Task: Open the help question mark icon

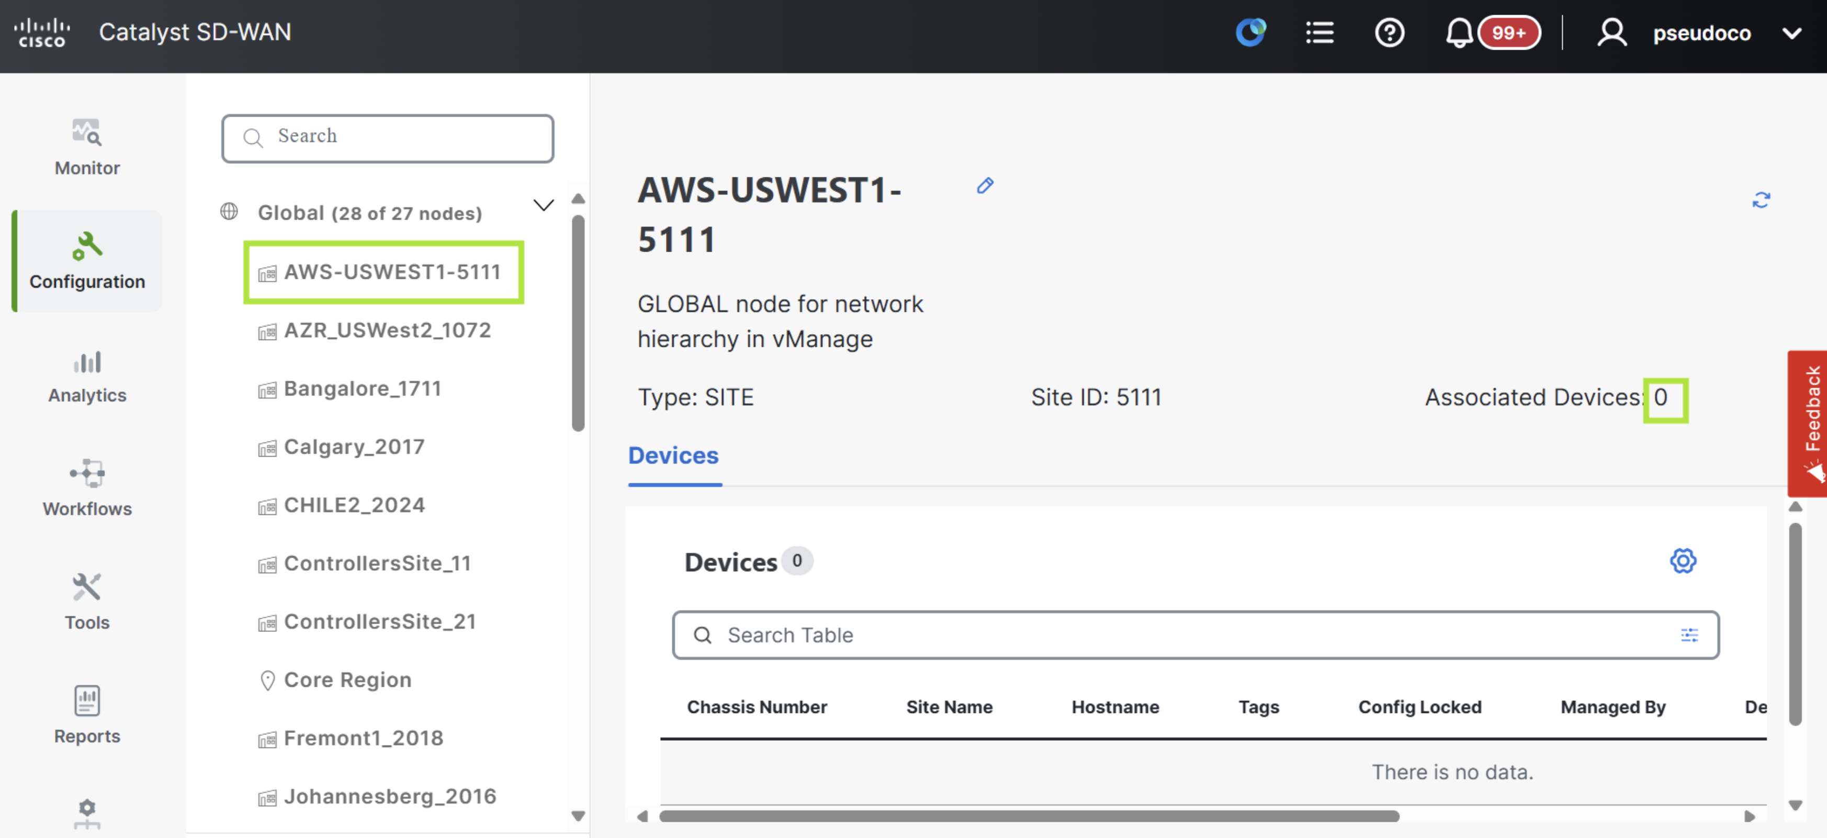Action: (1389, 32)
